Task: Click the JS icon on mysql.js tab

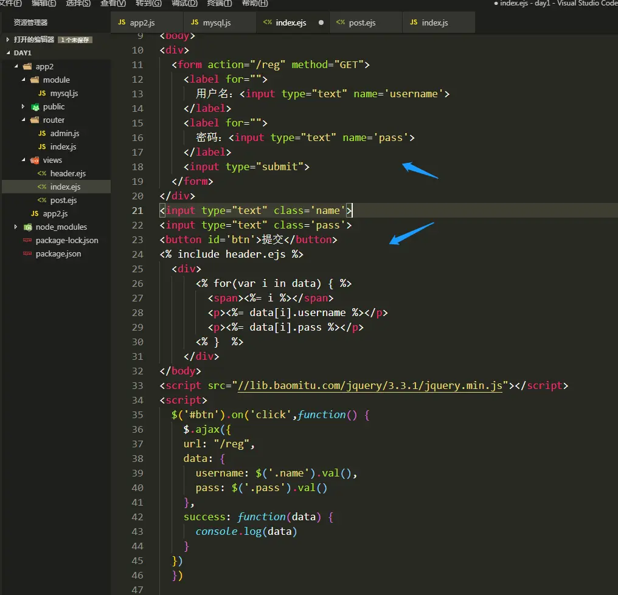Action: [x=195, y=22]
